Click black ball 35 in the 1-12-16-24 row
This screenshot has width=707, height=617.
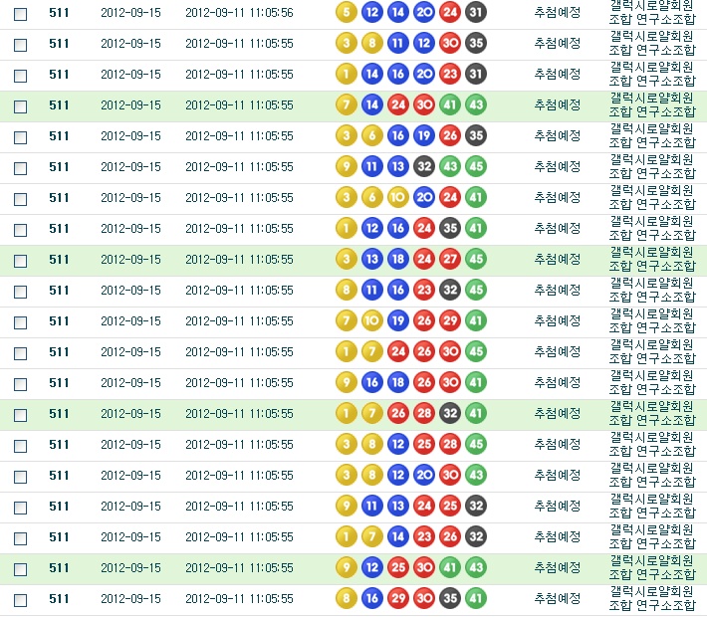tap(450, 229)
